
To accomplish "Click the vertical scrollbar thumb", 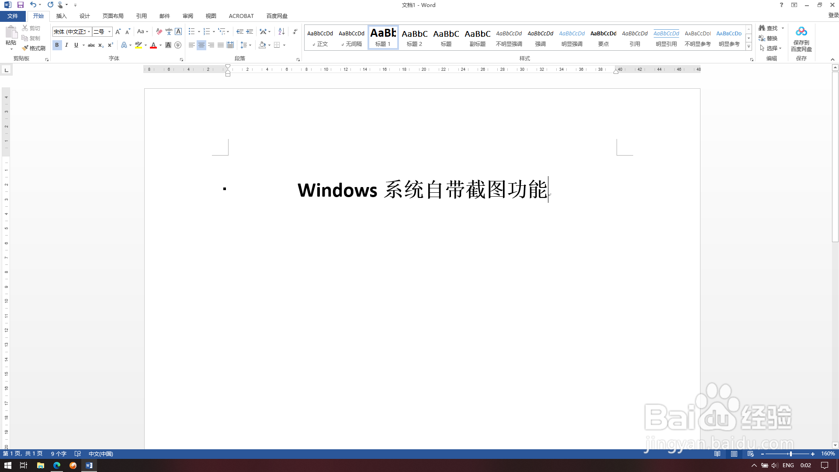I will pyautogui.click(x=835, y=157).
